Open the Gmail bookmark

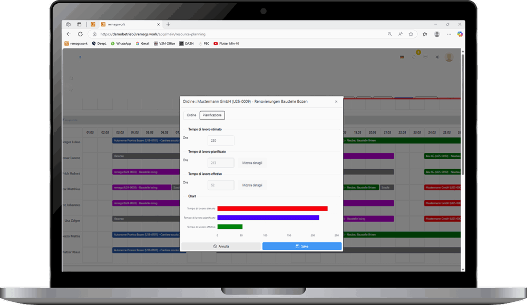(x=142, y=44)
